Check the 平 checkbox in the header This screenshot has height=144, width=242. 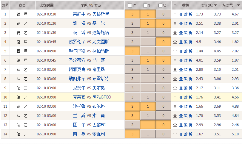[145, 5]
